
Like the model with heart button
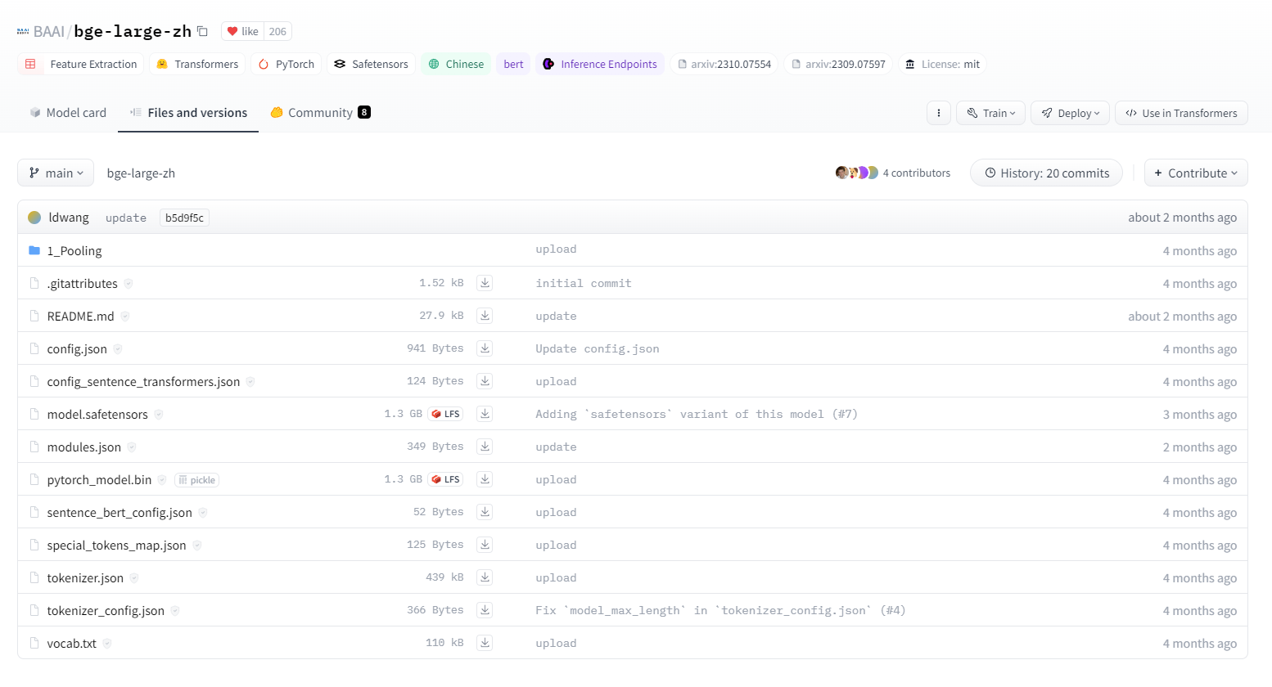[x=242, y=31]
